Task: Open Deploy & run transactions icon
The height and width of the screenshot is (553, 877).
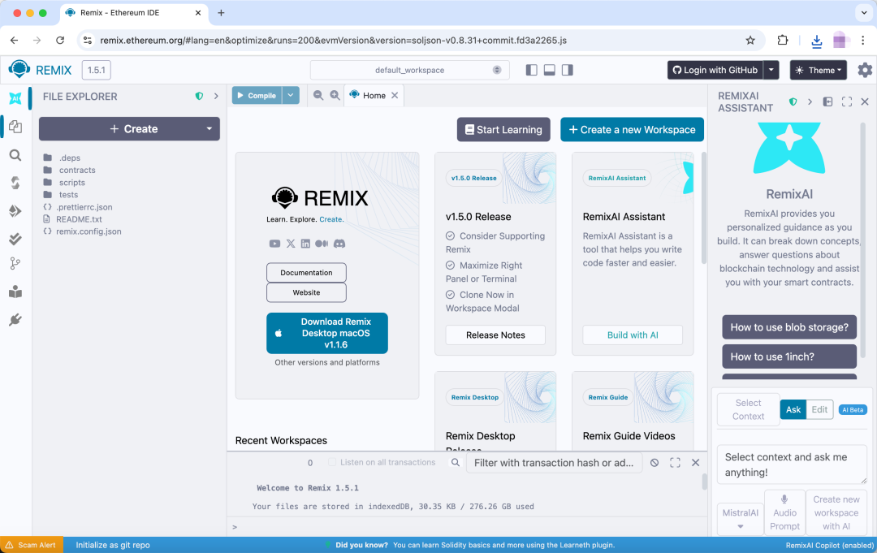Action: pos(15,211)
